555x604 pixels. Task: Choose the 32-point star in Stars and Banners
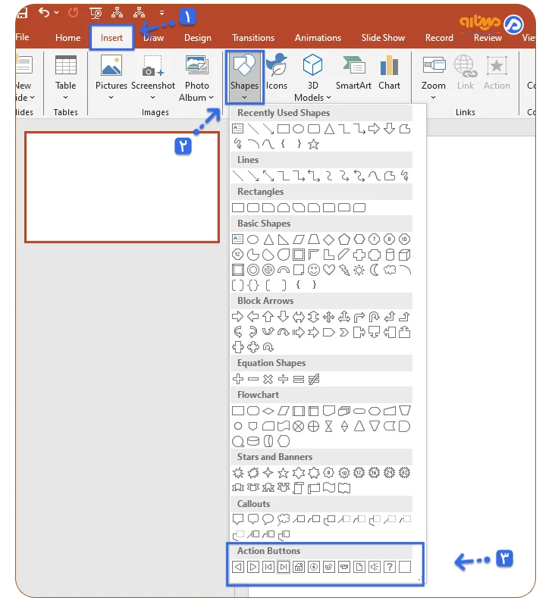coord(404,473)
